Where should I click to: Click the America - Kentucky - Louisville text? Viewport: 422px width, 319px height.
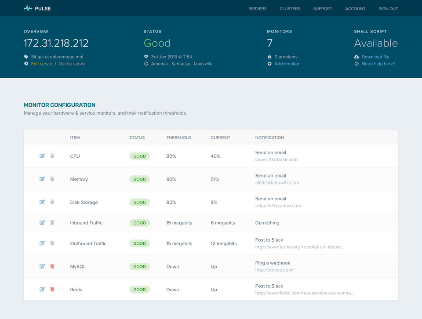[182, 64]
